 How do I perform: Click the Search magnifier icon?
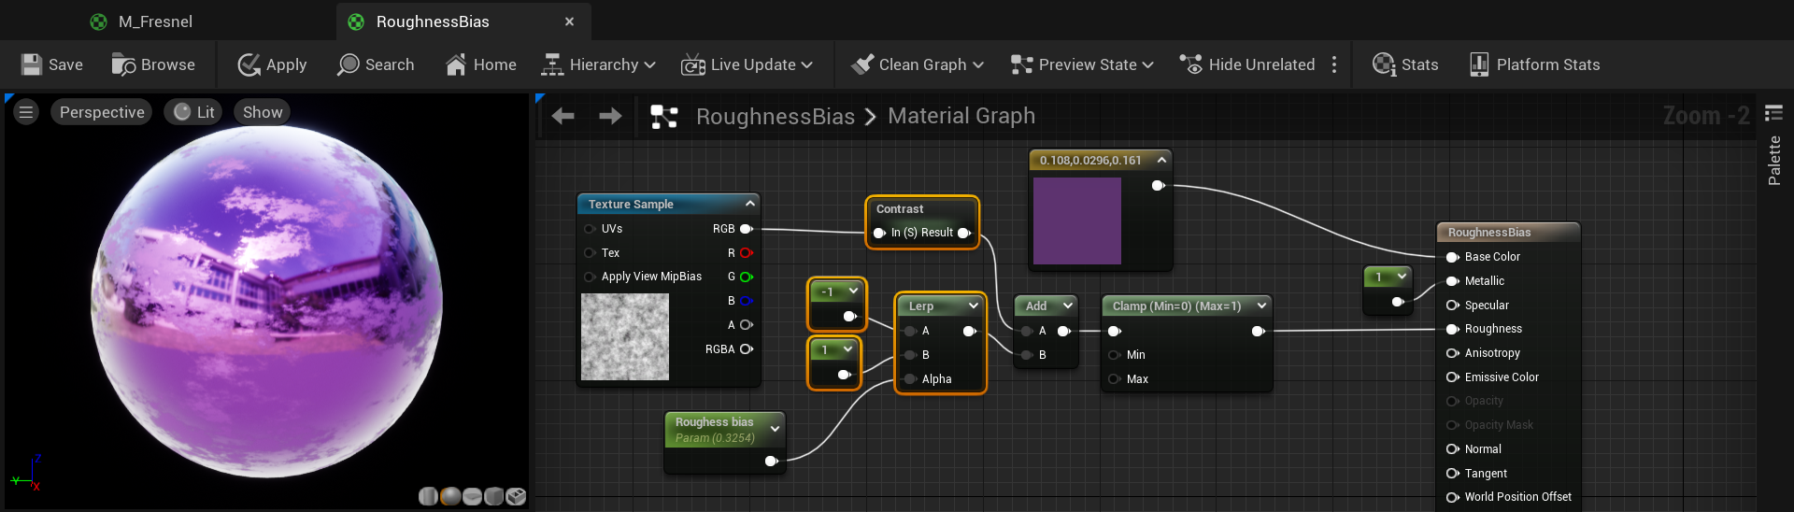coord(349,64)
